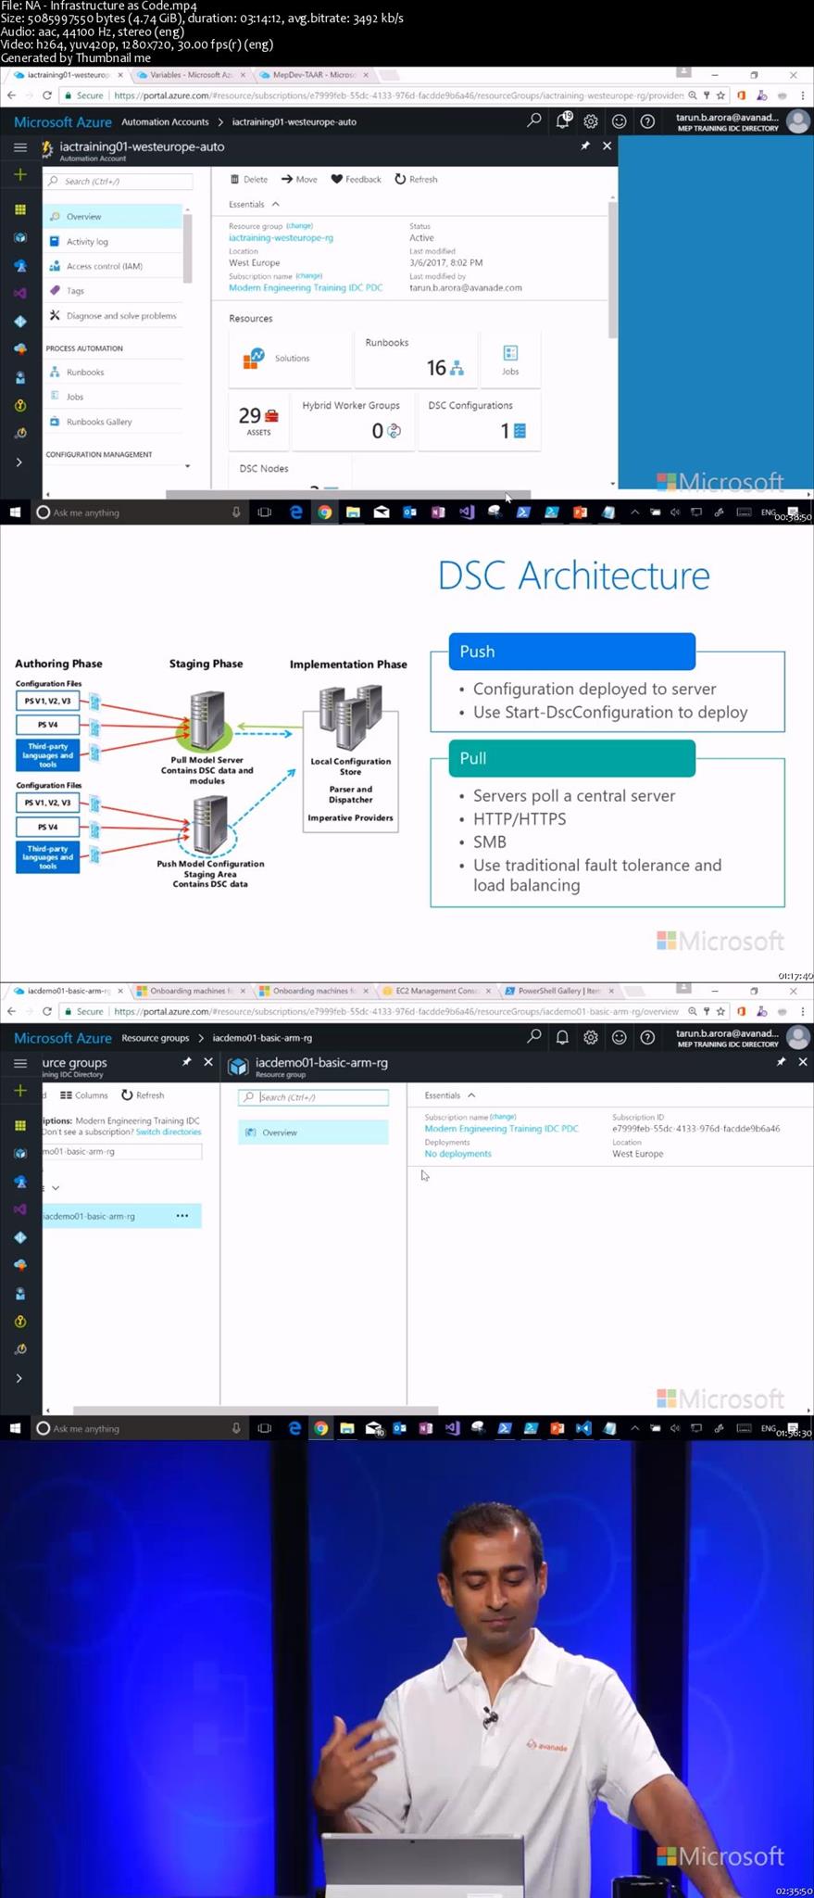Viewport: 814px width, 1898px height.
Task: Open the iactraining-westeurope-rg resource group link
Action: (x=281, y=237)
